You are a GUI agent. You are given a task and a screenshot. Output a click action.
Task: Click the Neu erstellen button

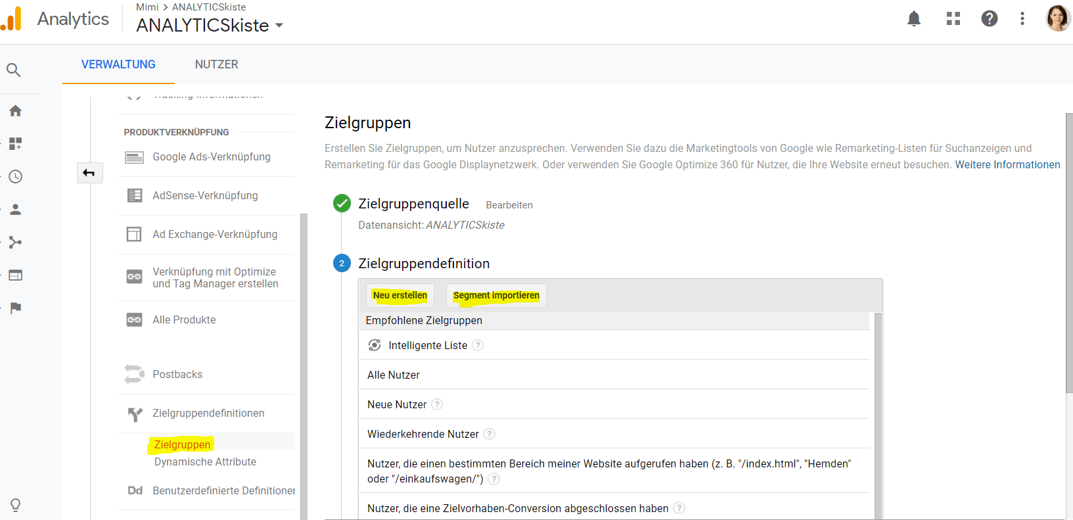400,296
